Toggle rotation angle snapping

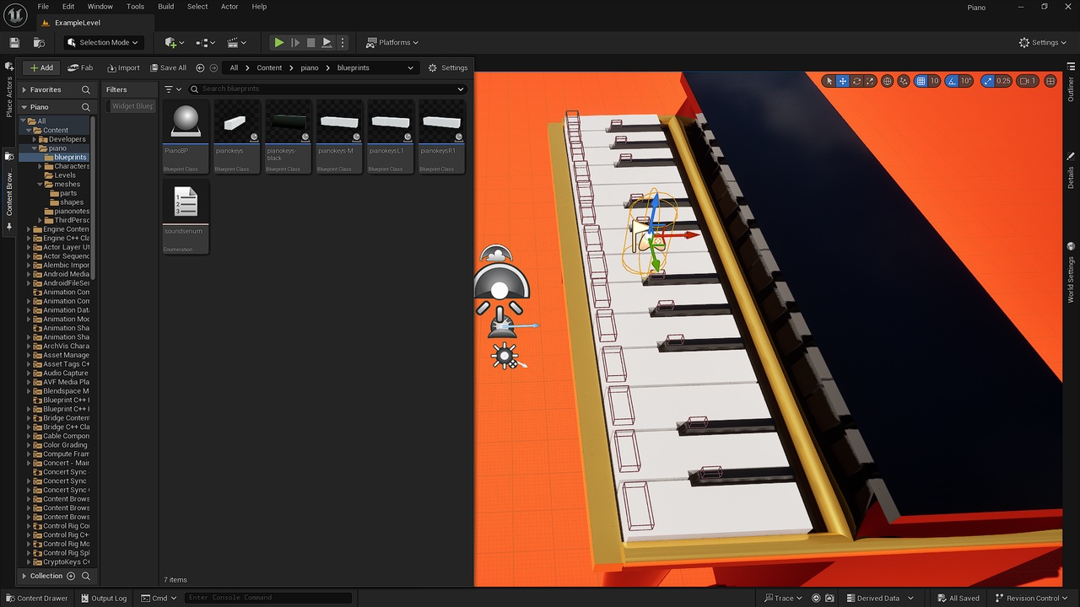952,81
